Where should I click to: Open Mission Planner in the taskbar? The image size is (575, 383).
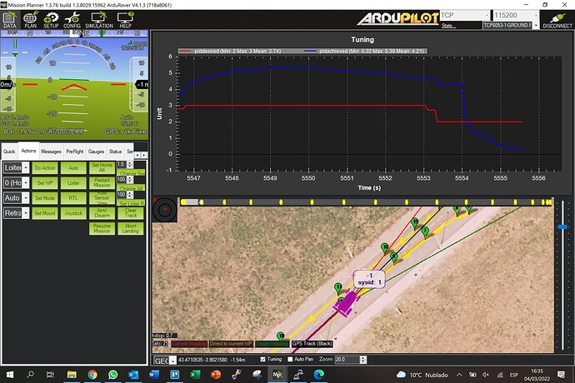pyautogui.click(x=277, y=375)
